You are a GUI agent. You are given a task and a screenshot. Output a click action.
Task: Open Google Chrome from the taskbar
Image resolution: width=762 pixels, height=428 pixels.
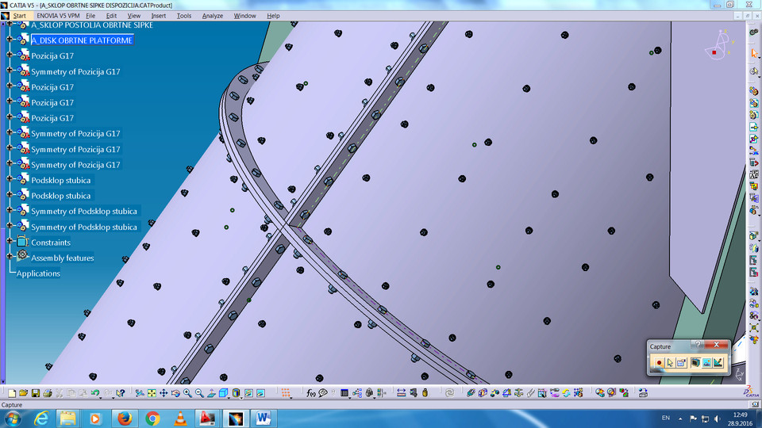(152, 418)
